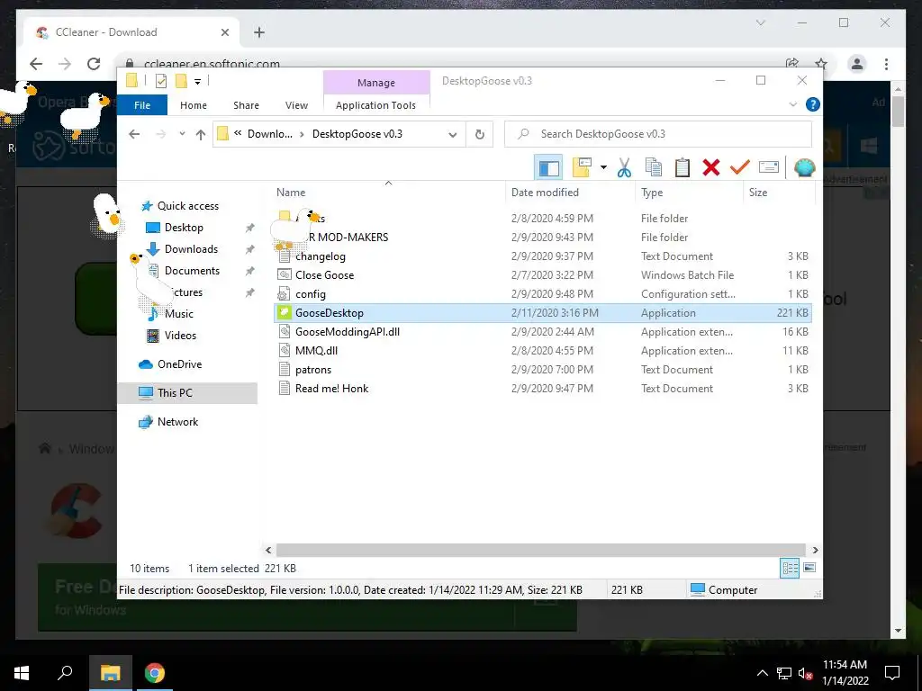Open a new tab in Chrome
This screenshot has width=922, height=691.
(259, 32)
